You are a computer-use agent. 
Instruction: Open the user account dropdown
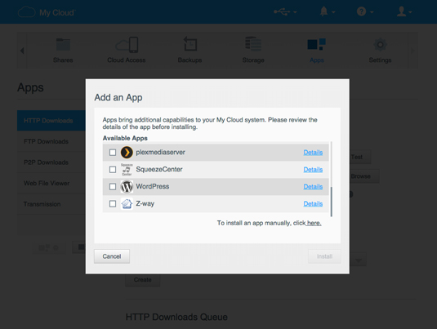pyautogui.click(x=404, y=11)
